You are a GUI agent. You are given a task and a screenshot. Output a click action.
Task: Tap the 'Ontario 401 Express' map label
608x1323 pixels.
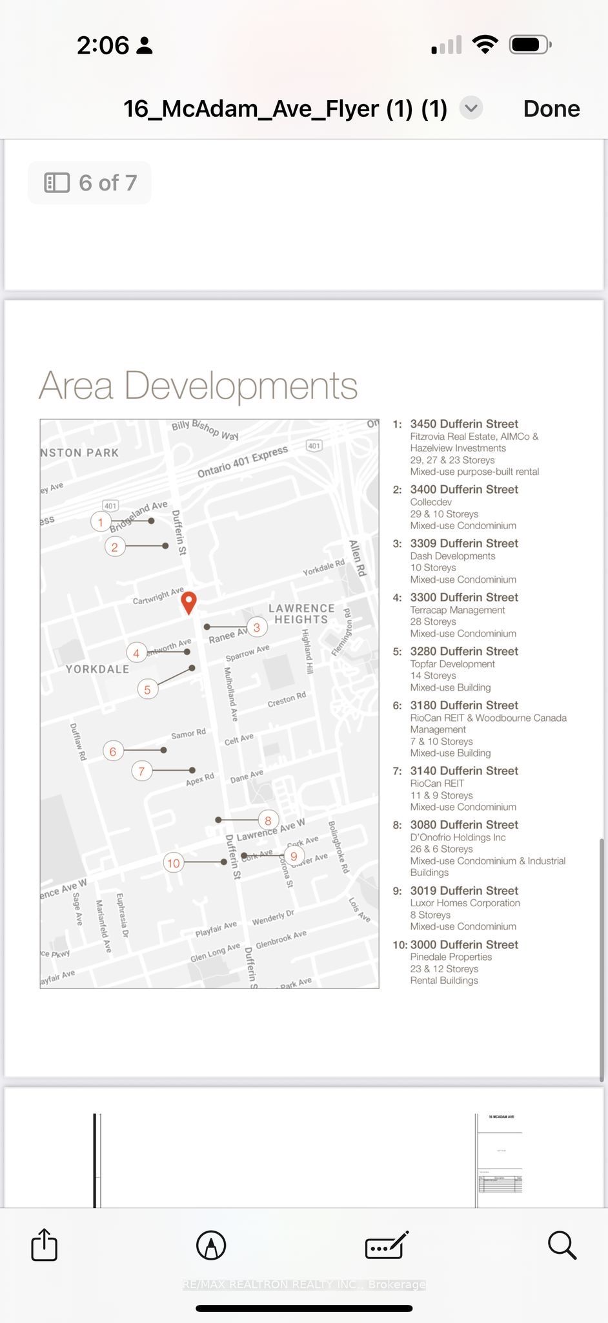(x=243, y=462)
